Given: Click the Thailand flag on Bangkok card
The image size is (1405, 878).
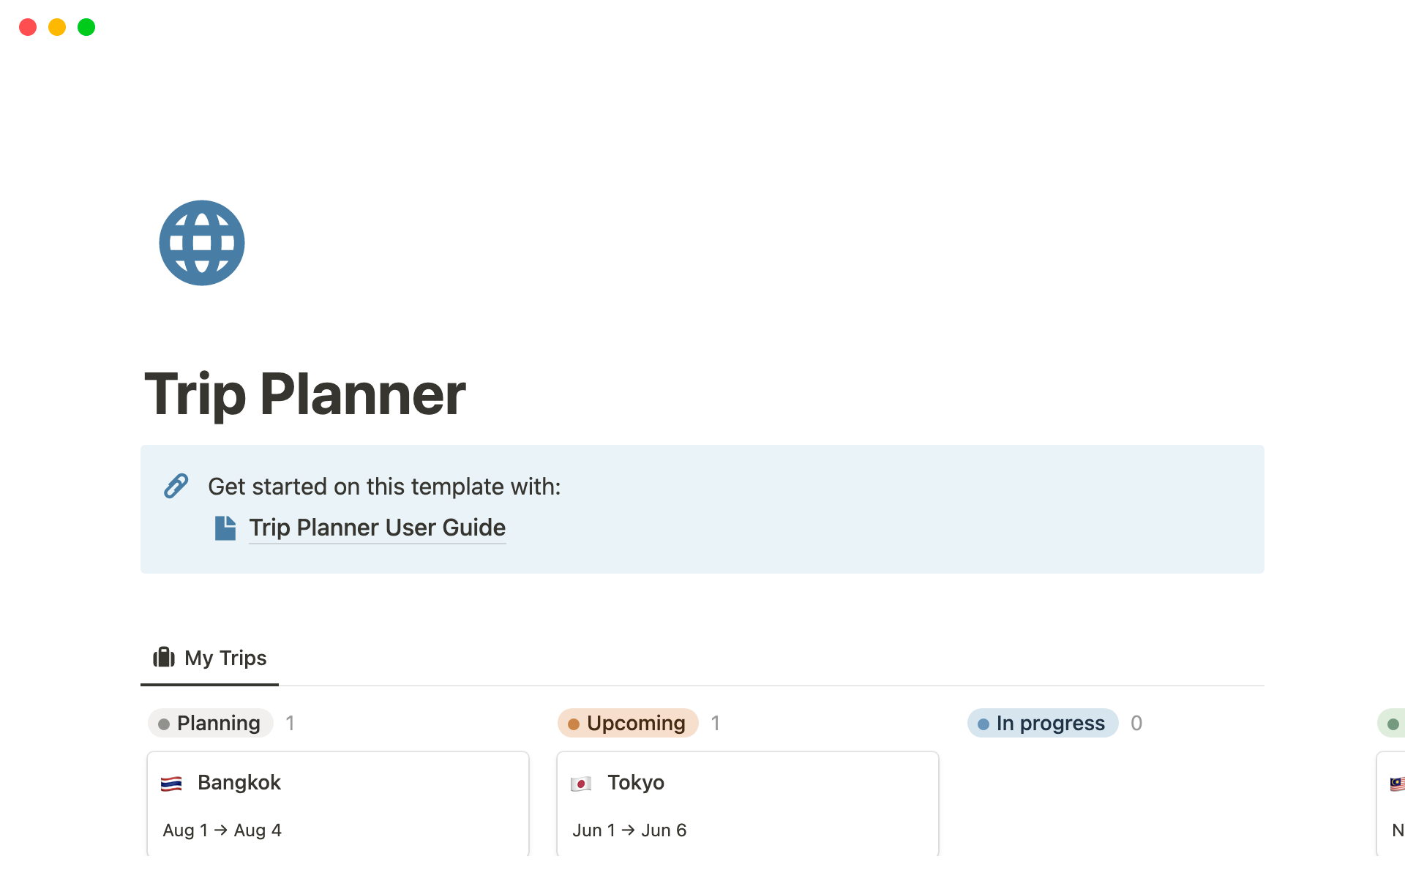Looking at the screenshot, I should coord(171,784).
